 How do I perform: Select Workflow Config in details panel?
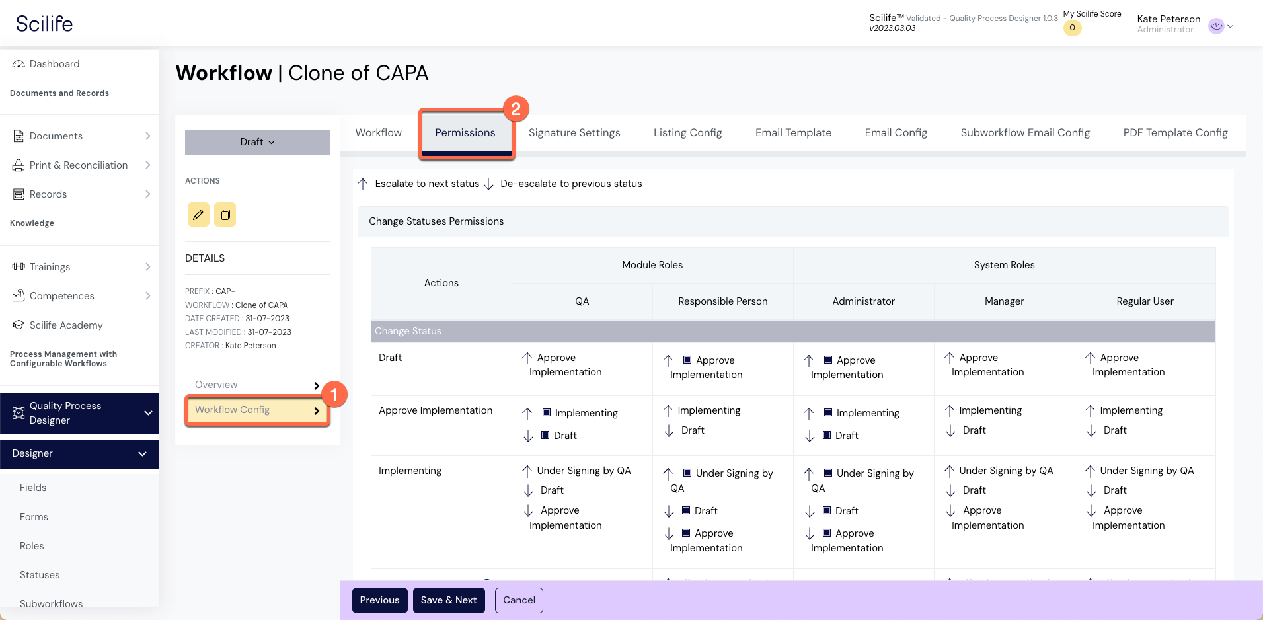click(256, 410)
